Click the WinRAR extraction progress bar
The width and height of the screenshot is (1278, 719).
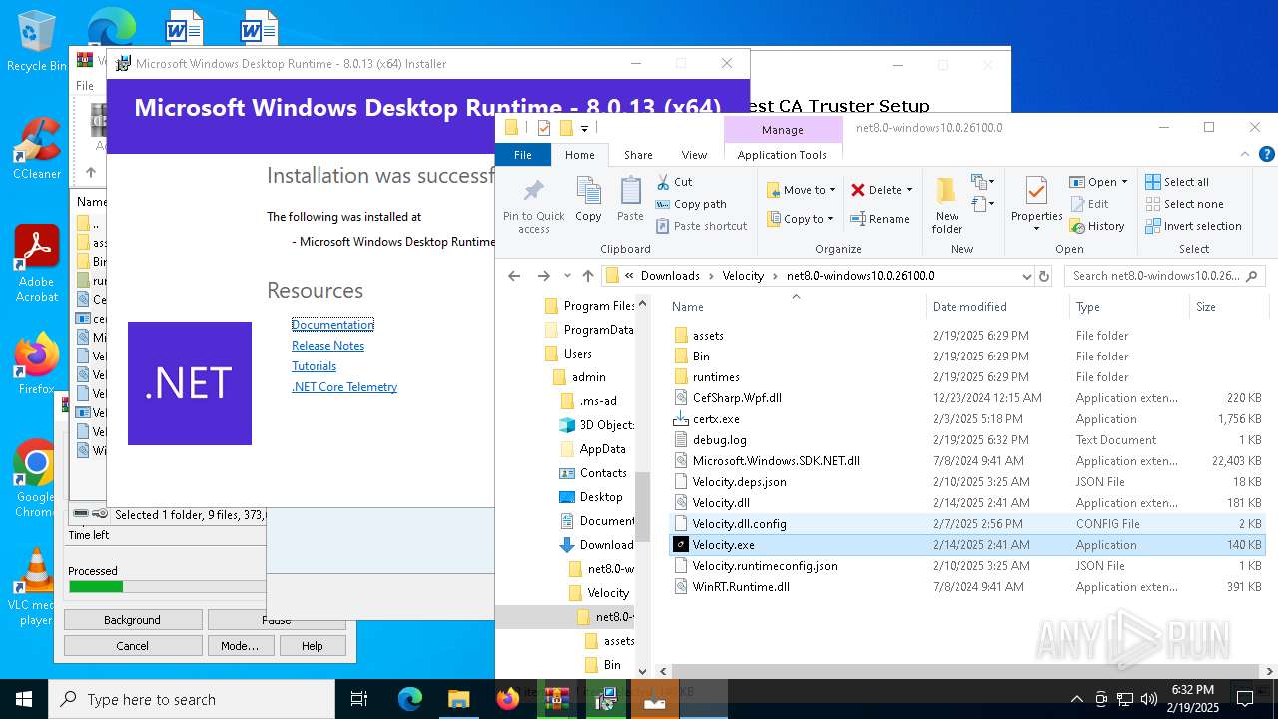(x=167, y=587)
